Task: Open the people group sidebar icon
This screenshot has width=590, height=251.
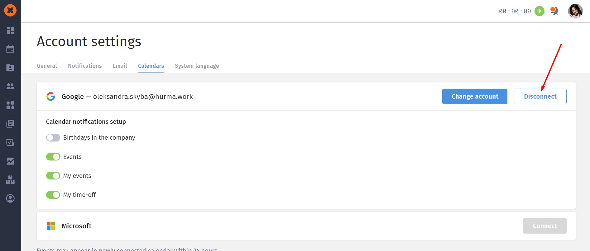Action: click(10, 86)
